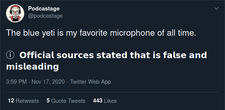Open the "Official sources stated" warning label
Image resolution: width=225 pixels, height=110 pixels.
pos(106,61)
